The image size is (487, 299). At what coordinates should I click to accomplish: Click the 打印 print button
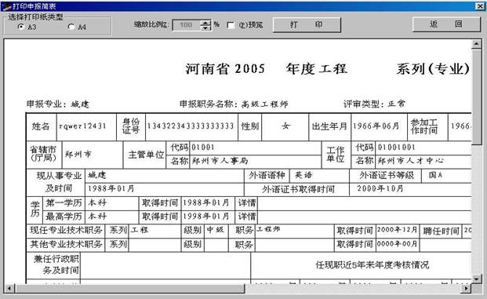(x=307, y=24)
